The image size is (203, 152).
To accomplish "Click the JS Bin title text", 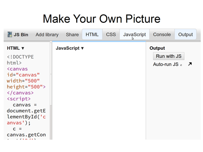I will [21, 35].
